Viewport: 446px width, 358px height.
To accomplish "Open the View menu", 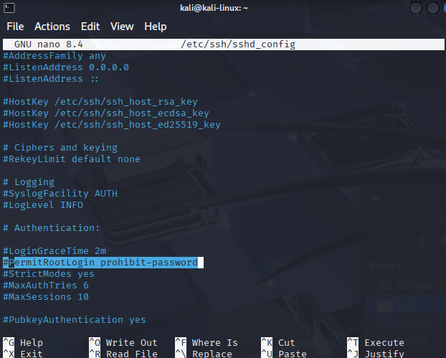I will (122, 27).
